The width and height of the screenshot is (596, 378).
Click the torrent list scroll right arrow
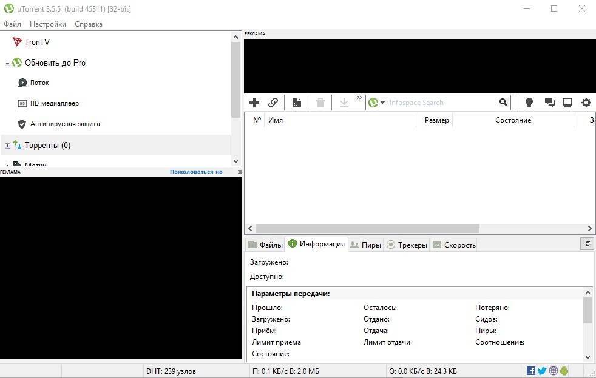pos(589,229)
